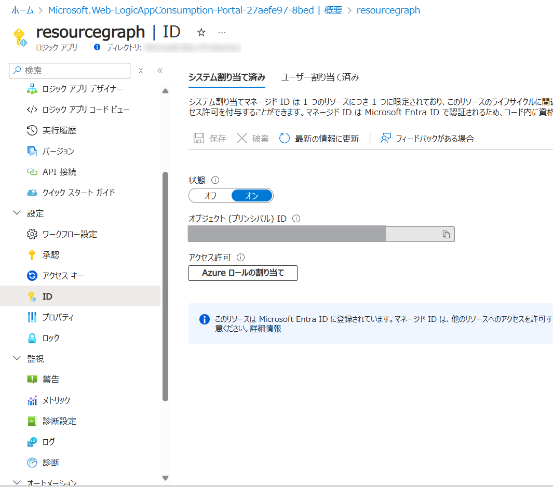
Task: Collapse the 監視 section
Action: click(x=17, y=358)
